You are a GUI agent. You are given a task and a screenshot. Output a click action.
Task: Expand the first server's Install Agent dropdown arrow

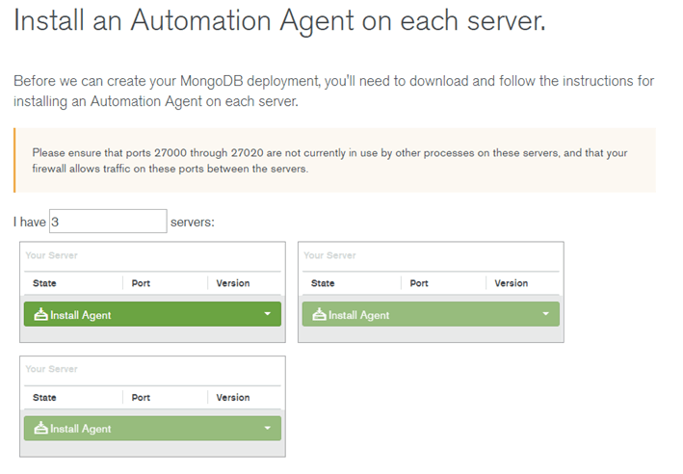[x=268, y=314]
